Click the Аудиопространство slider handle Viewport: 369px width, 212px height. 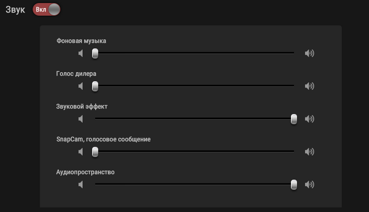pos(294,185)
